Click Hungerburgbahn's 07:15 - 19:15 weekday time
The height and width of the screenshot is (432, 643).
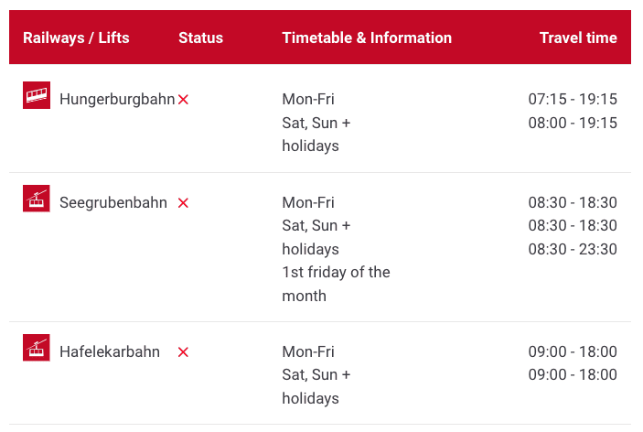[573, 99]
